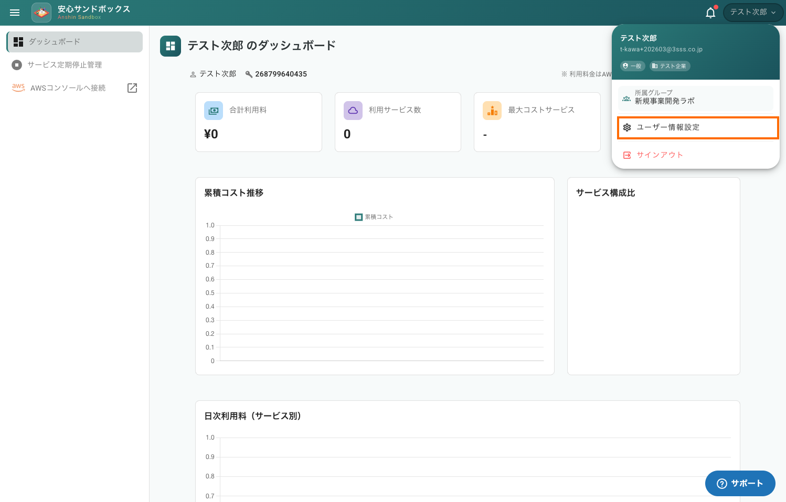Click the 利用サービス数 label
This screenshot has width=786, height=502.
click(x=395, y=110)
